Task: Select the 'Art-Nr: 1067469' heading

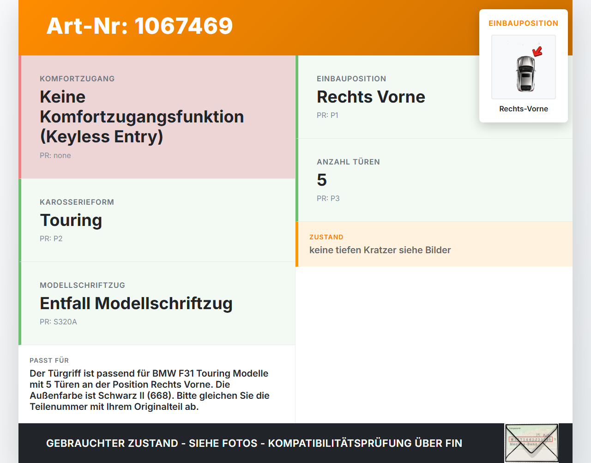Action: click(139, 26)
